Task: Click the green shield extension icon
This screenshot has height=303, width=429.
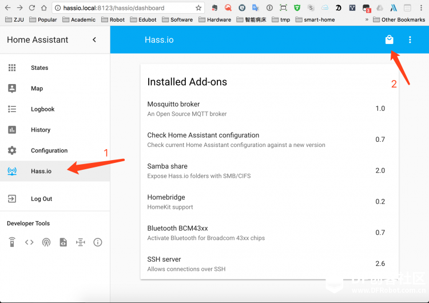Action: point(297,8)
